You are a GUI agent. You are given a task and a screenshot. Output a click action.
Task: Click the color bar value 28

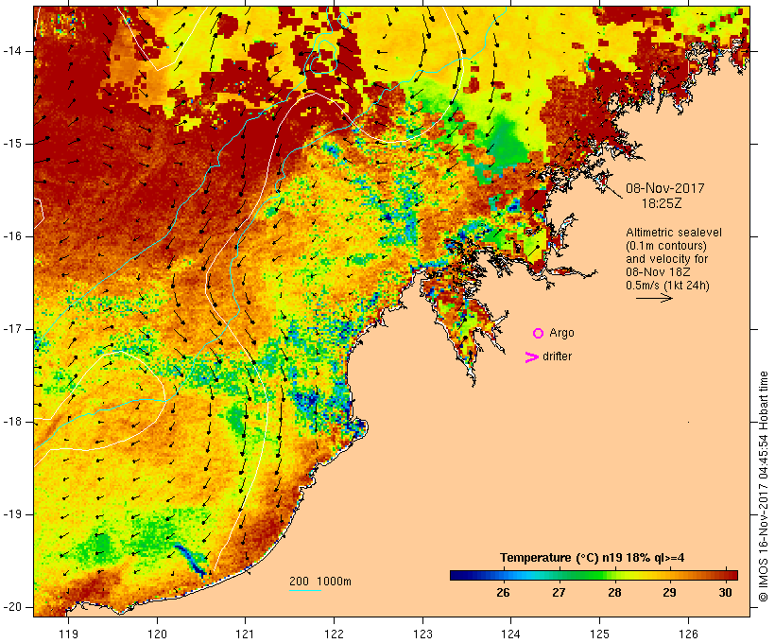(614, 593)
